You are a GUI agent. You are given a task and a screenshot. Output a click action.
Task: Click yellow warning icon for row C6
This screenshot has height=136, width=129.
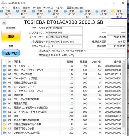point(4,129)
